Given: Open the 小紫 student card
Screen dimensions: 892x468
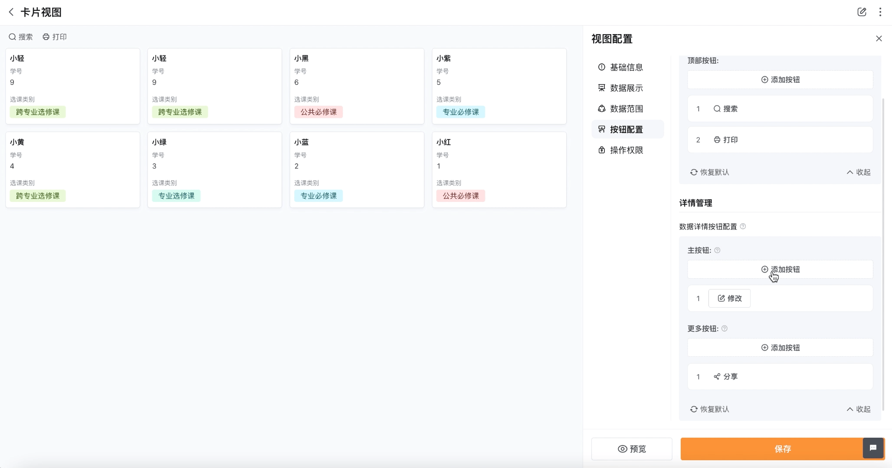Looking at the screenshot, I should click(x=499, y=86).
